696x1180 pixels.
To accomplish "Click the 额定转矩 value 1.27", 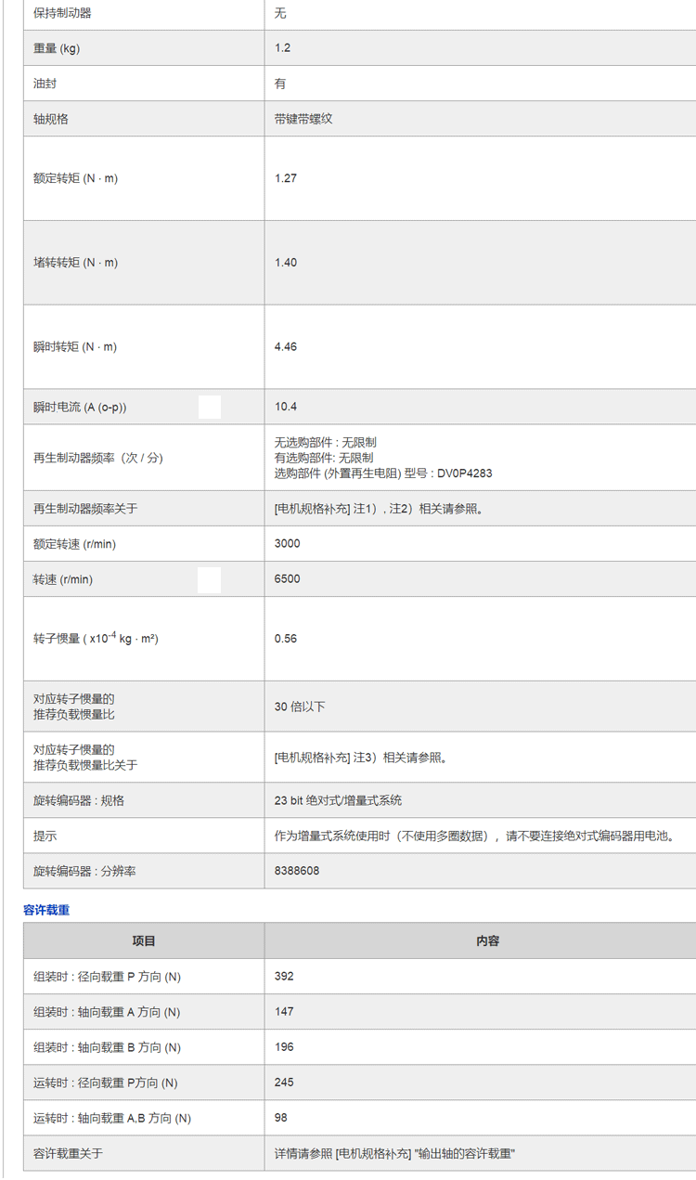I will 286,178.
